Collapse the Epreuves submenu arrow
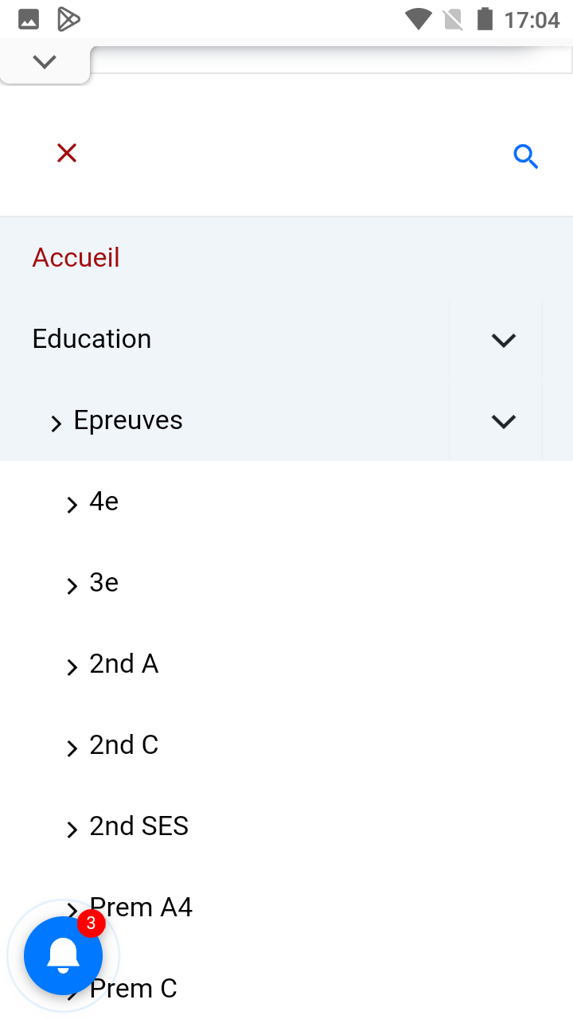573x1019 pixels. (x=503, y=421)
